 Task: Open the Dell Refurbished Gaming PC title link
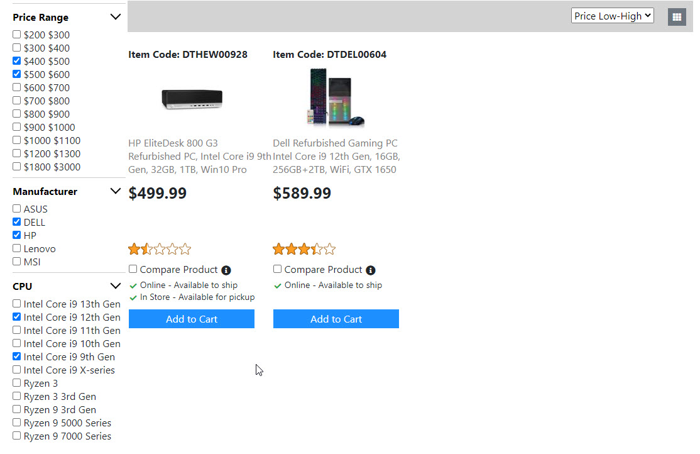click(x=336, y=157)
